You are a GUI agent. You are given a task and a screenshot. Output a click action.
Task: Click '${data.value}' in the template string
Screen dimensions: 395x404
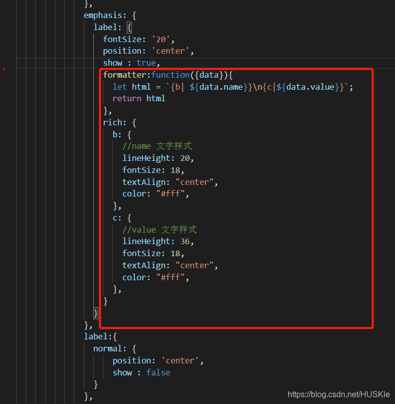click(x=308, y=87)
